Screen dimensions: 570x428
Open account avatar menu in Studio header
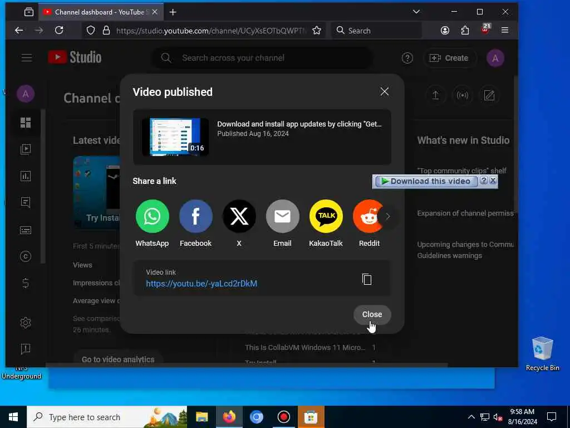pos(495,58)
